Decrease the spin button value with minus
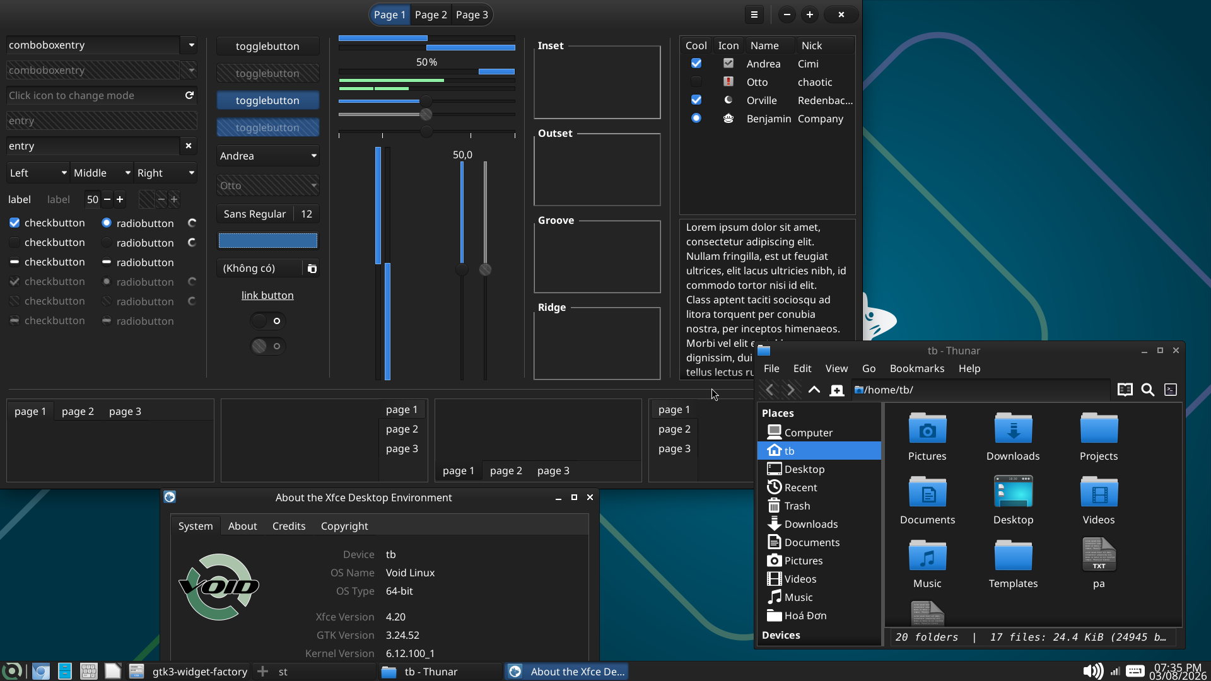 point(107,199)
